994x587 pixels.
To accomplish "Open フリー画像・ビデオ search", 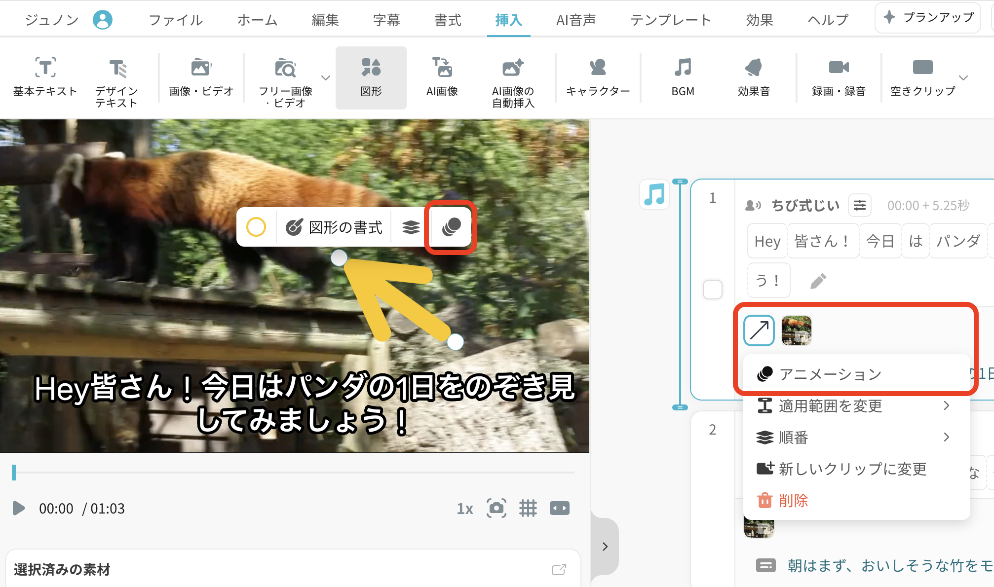I will click(x=285, y=82).
